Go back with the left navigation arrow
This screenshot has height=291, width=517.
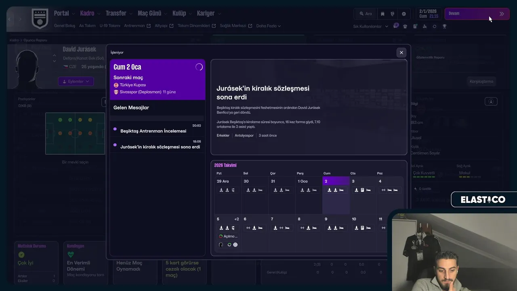click(x=10, y=19)
